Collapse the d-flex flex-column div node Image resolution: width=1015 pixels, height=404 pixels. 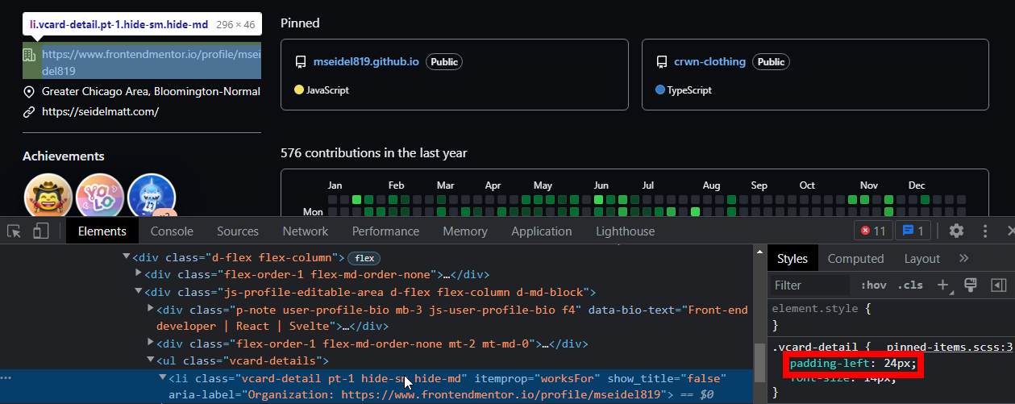[127, 257]
